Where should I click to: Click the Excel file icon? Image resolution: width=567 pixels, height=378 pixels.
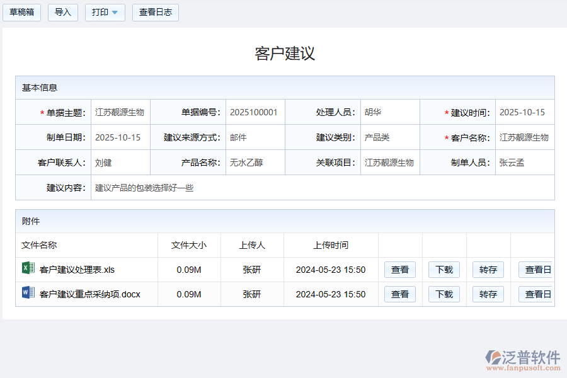click(x=28, y=268)
